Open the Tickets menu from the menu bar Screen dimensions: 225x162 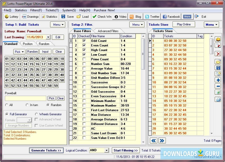pyautogui.click(x=52, y=10)
